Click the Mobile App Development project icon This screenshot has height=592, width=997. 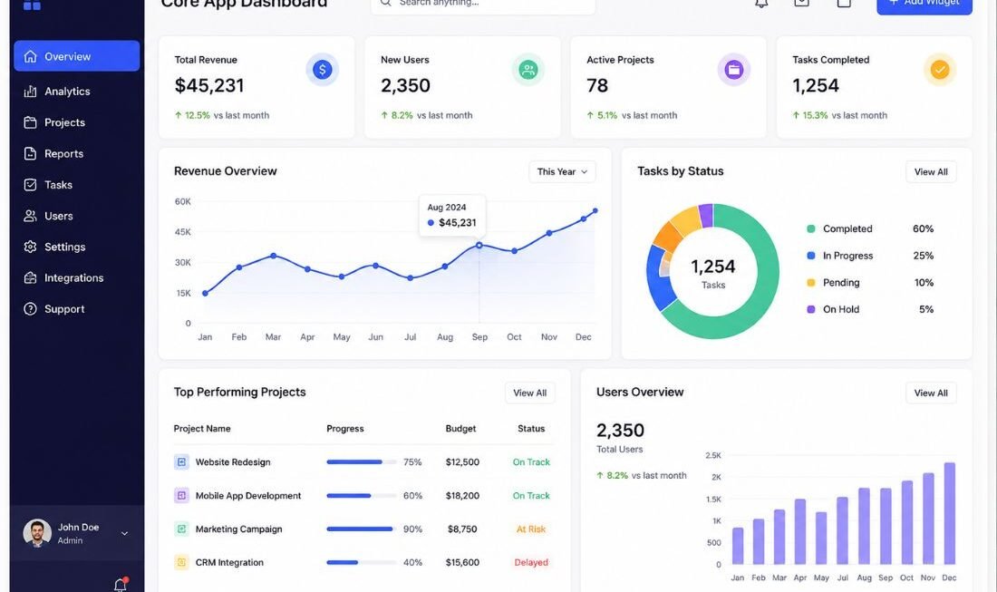[181, 495]
